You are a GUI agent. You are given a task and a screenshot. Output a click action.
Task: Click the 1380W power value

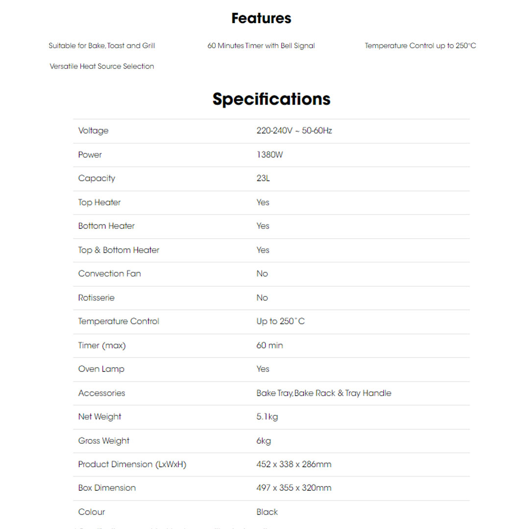pos(269,155)
